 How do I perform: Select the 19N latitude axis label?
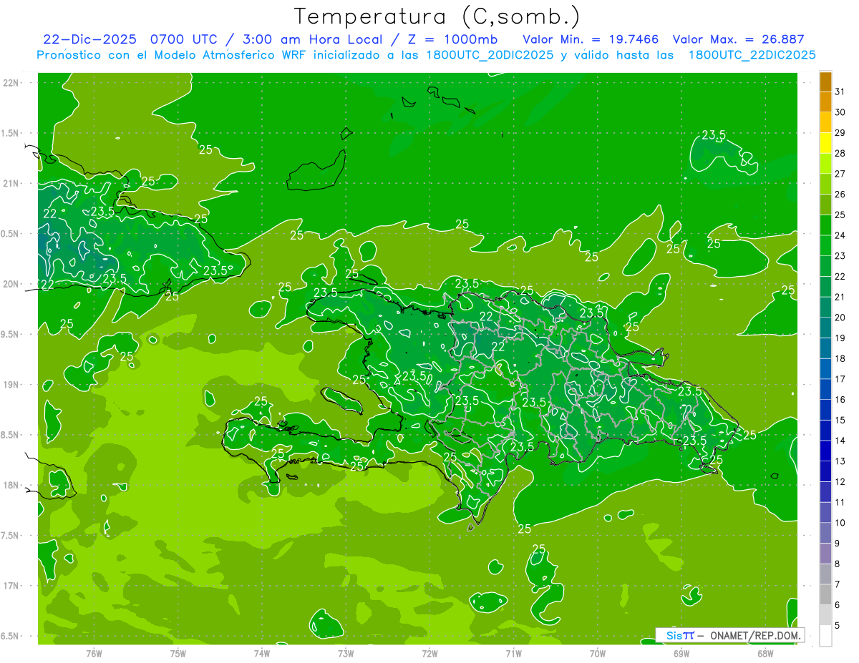pos(11,385)
